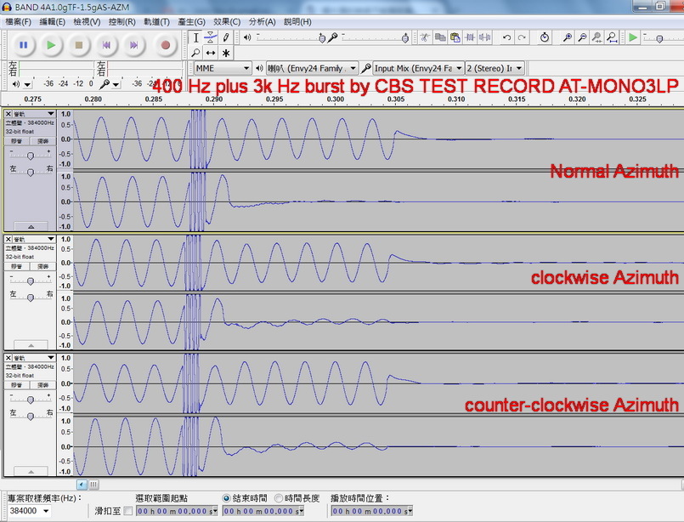Open the Normal Azimuth track name menu
Viewport: 684px width, 522px height.
pos(34,113)
